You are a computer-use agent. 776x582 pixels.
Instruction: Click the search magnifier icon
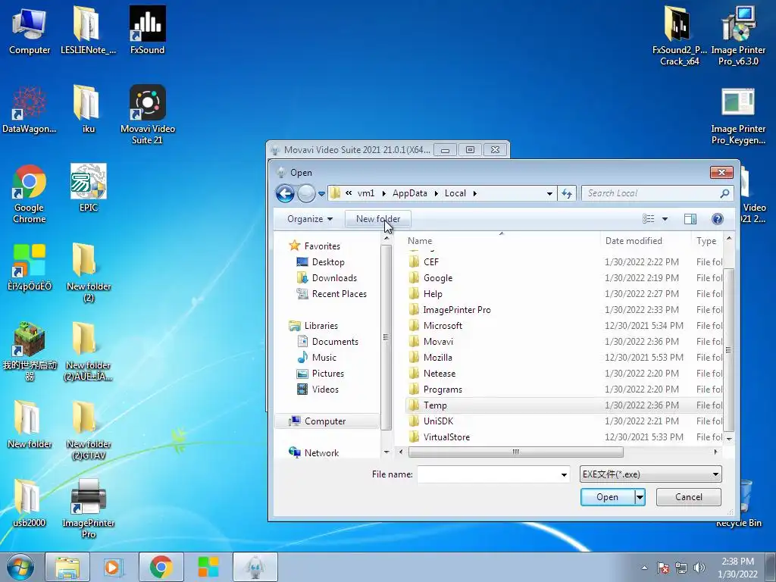[724, 193]
